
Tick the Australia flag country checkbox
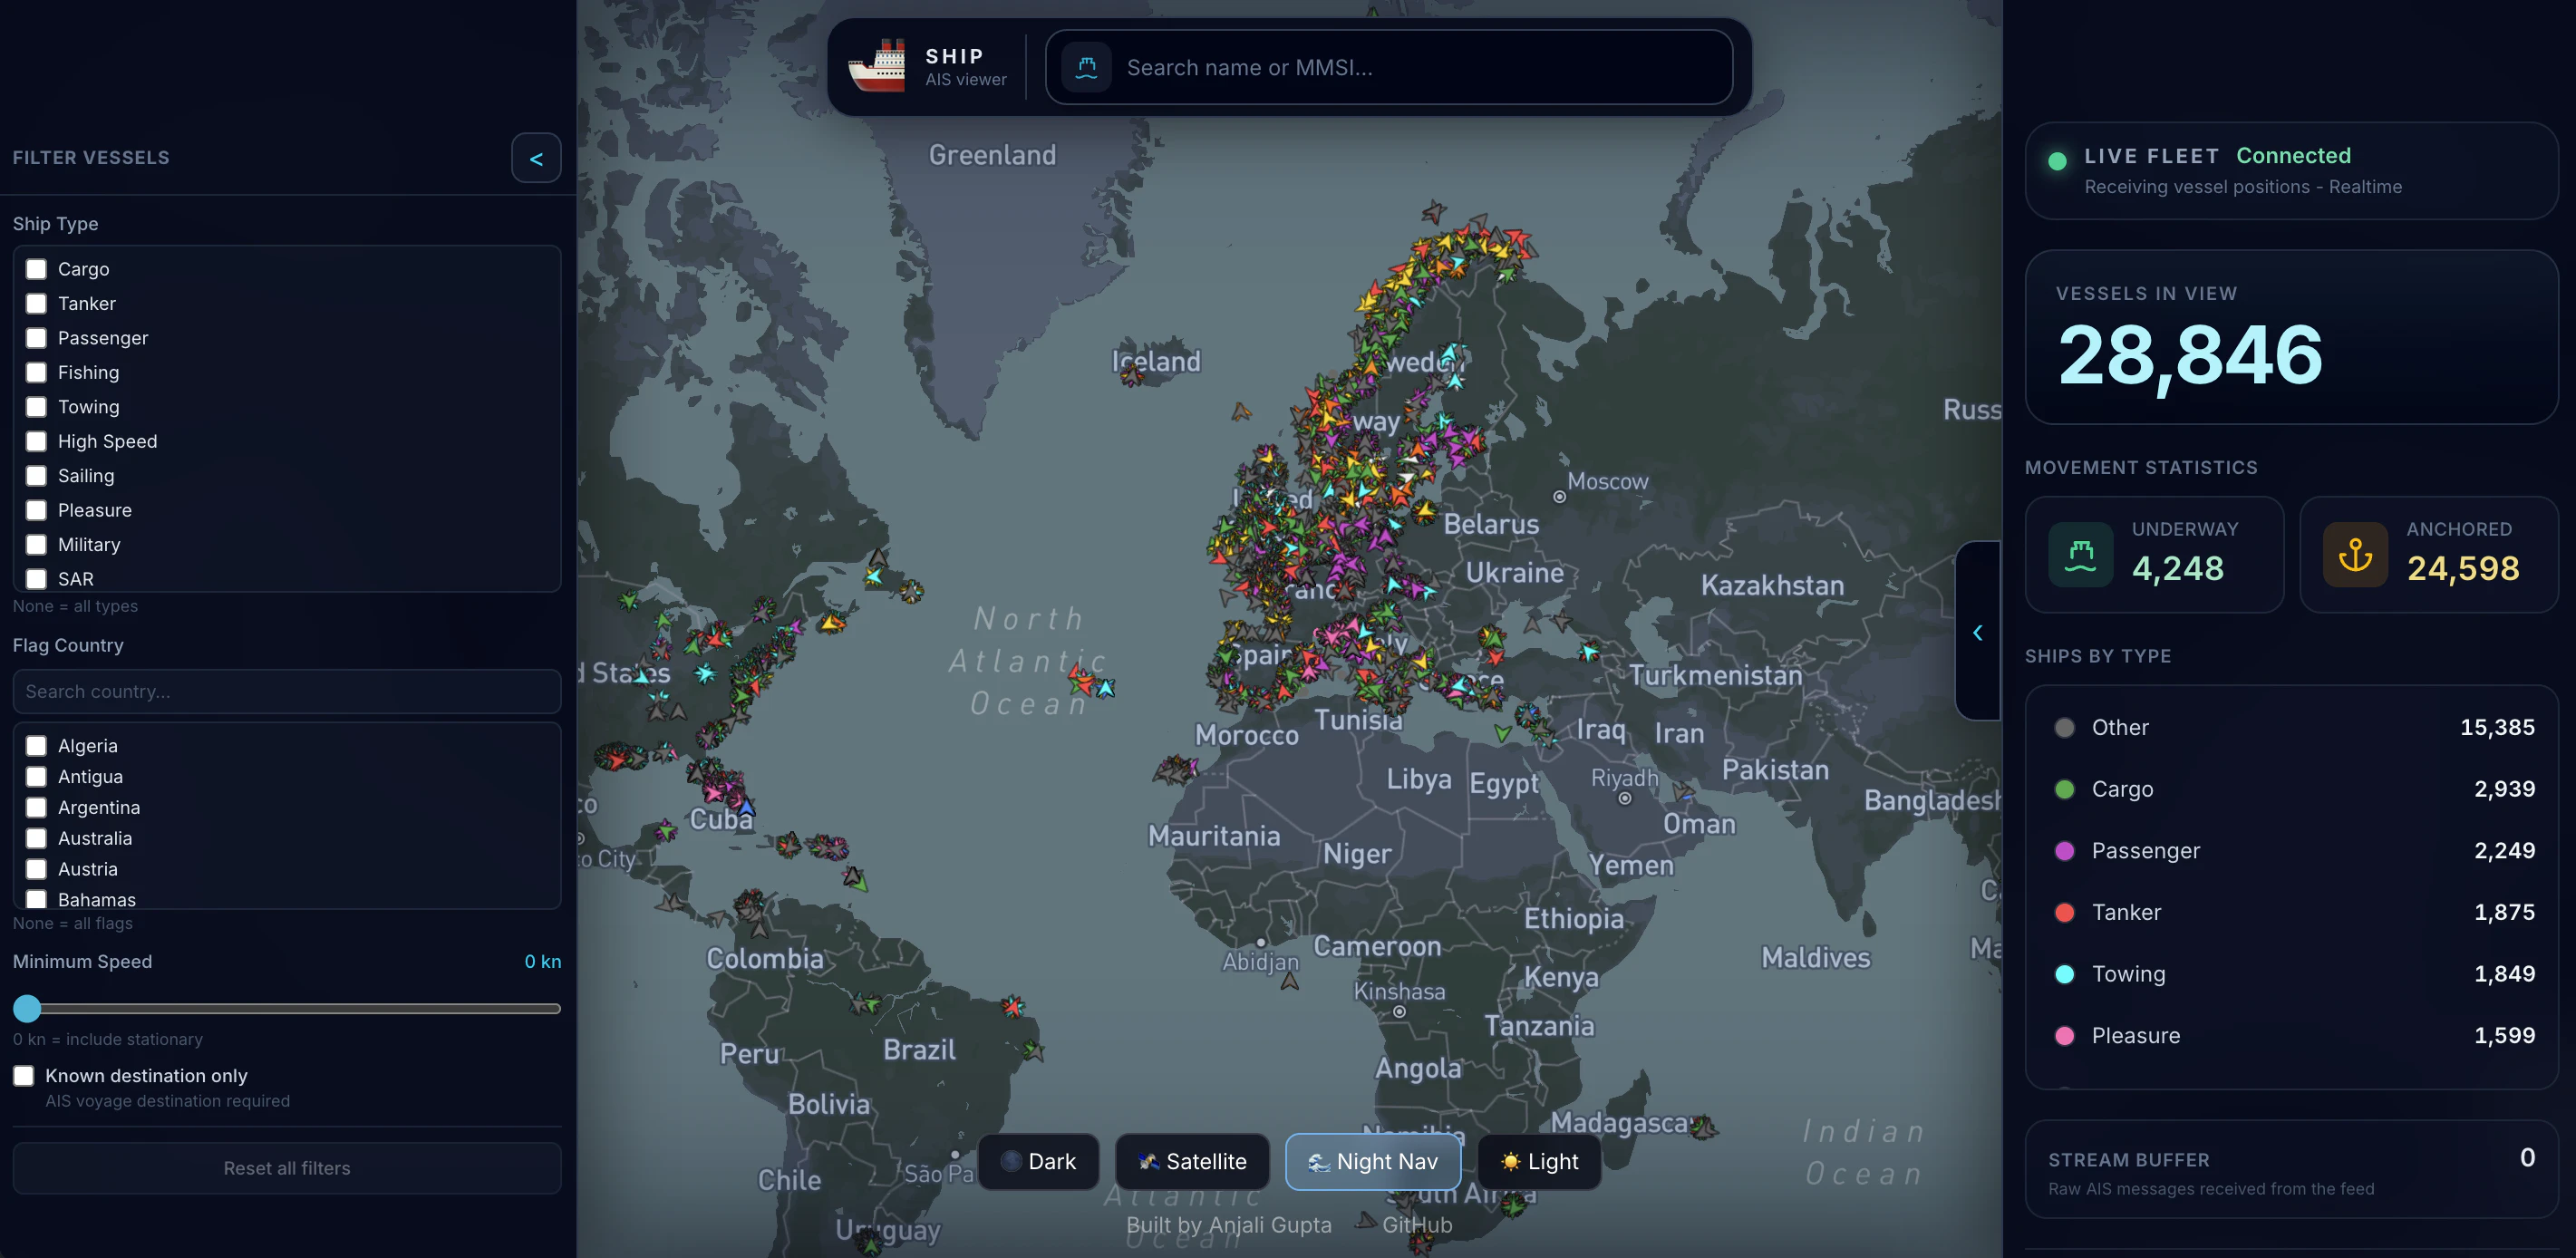pos(36,838)
